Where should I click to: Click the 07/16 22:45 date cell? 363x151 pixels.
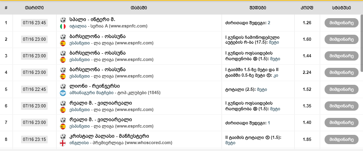(x=34, y=89)
